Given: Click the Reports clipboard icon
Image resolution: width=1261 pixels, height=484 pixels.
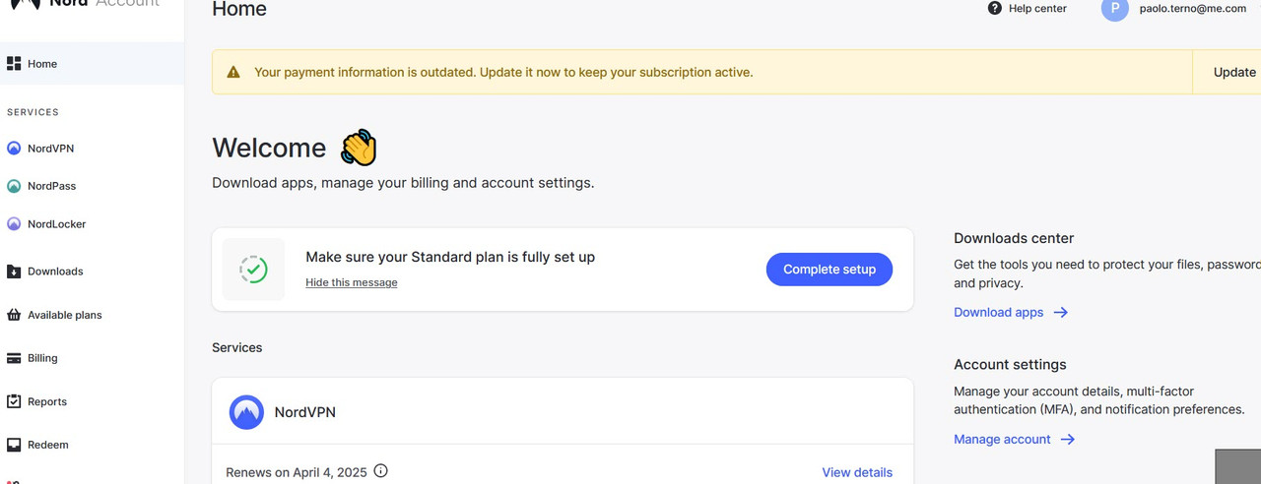Looking at the screenshot, I should 14,401.
